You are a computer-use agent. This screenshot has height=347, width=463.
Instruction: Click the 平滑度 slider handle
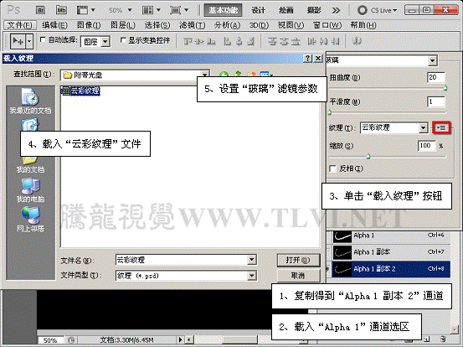click(330, 112)
